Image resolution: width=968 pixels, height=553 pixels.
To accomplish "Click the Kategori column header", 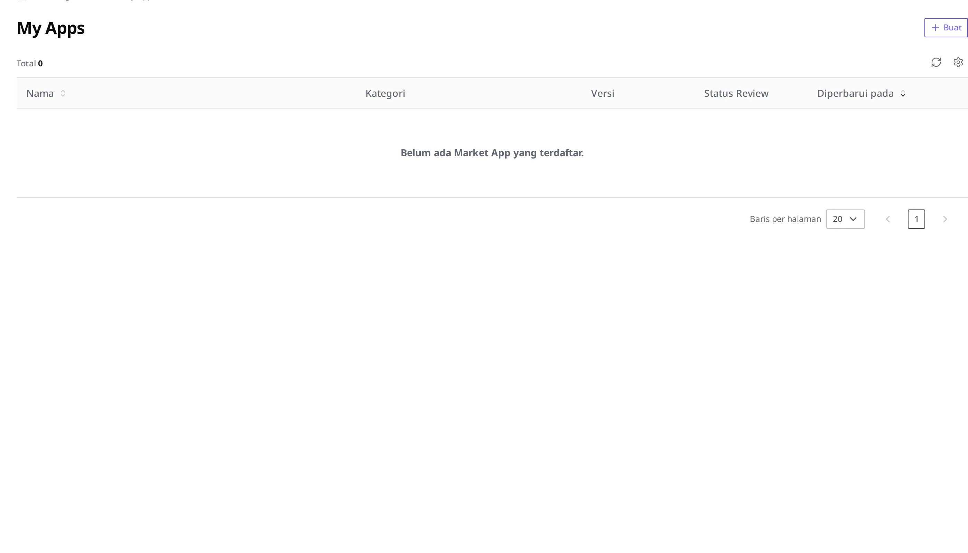I will [x=385, y=93].
